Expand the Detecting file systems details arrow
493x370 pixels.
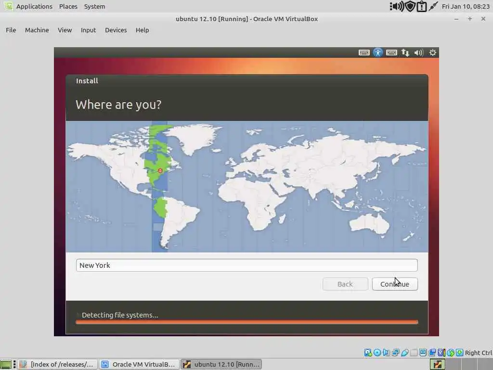(x=78, y=315)
